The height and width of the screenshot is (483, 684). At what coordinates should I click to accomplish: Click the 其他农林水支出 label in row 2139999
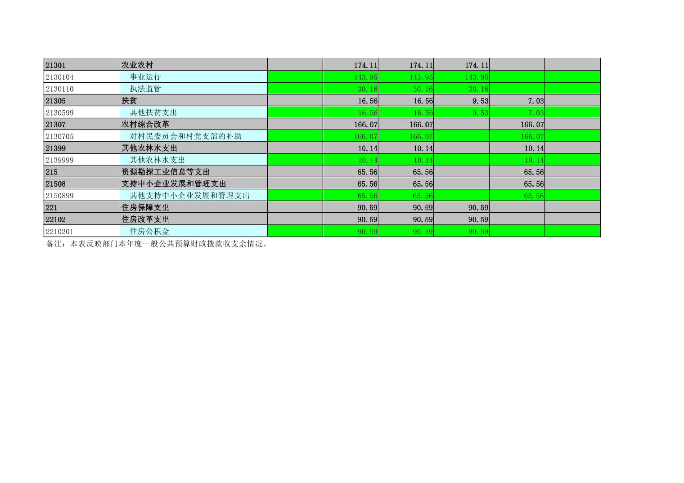[157, 160]
